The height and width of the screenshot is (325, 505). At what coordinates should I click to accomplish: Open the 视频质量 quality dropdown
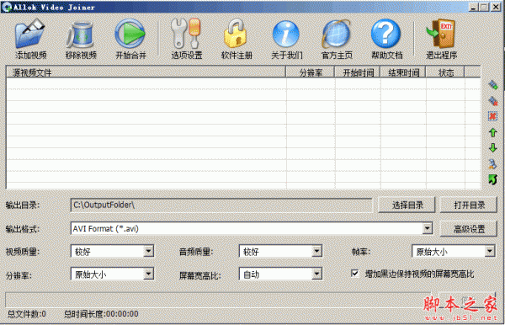(x=148, y=251)
